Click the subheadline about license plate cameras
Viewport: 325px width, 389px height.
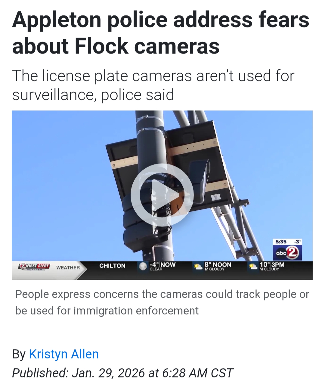click(x=153, y=85)
